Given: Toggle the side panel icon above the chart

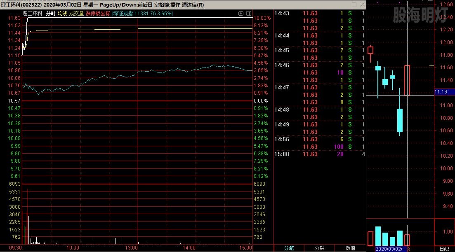Looking at the screenshot, I should click(x=249, y=13).
